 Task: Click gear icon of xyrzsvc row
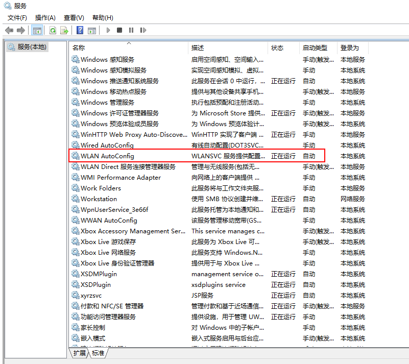coord(76,295)
